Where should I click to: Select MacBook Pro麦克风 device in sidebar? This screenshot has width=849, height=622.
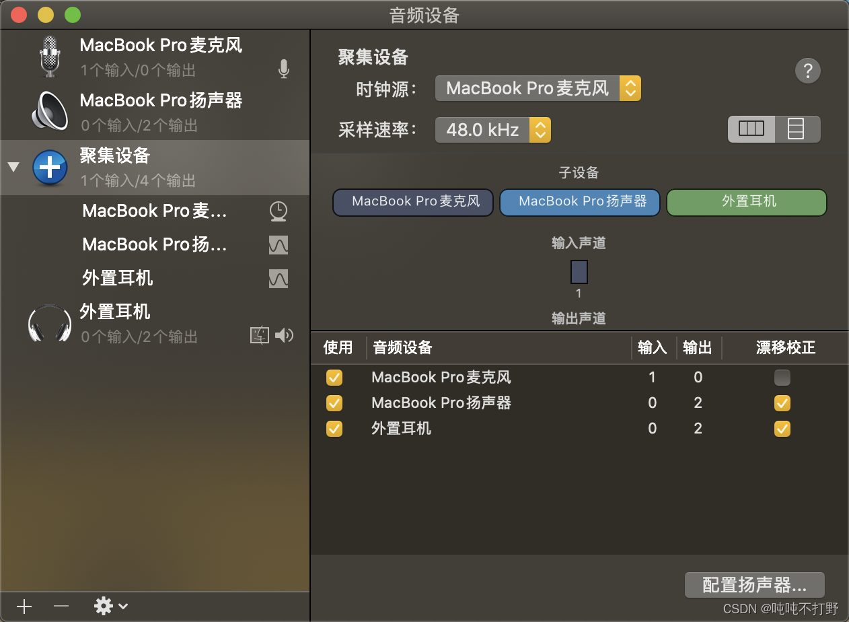(155, 57)
